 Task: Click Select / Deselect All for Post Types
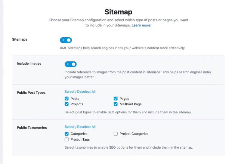coord(80,91)
